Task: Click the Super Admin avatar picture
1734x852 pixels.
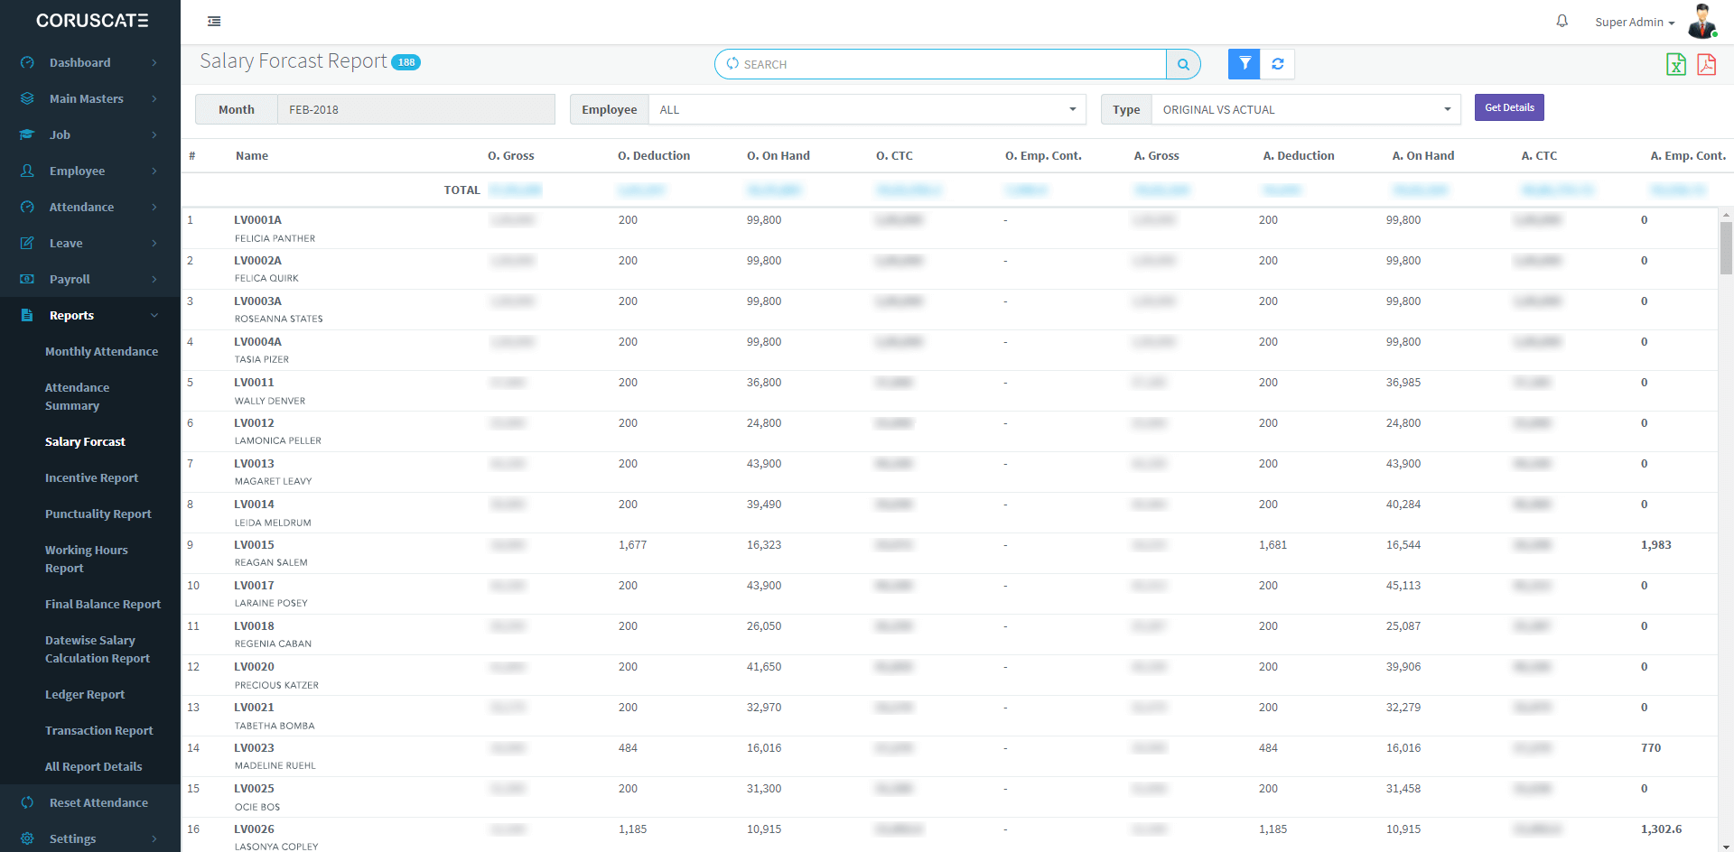Action: point(1702,22)
